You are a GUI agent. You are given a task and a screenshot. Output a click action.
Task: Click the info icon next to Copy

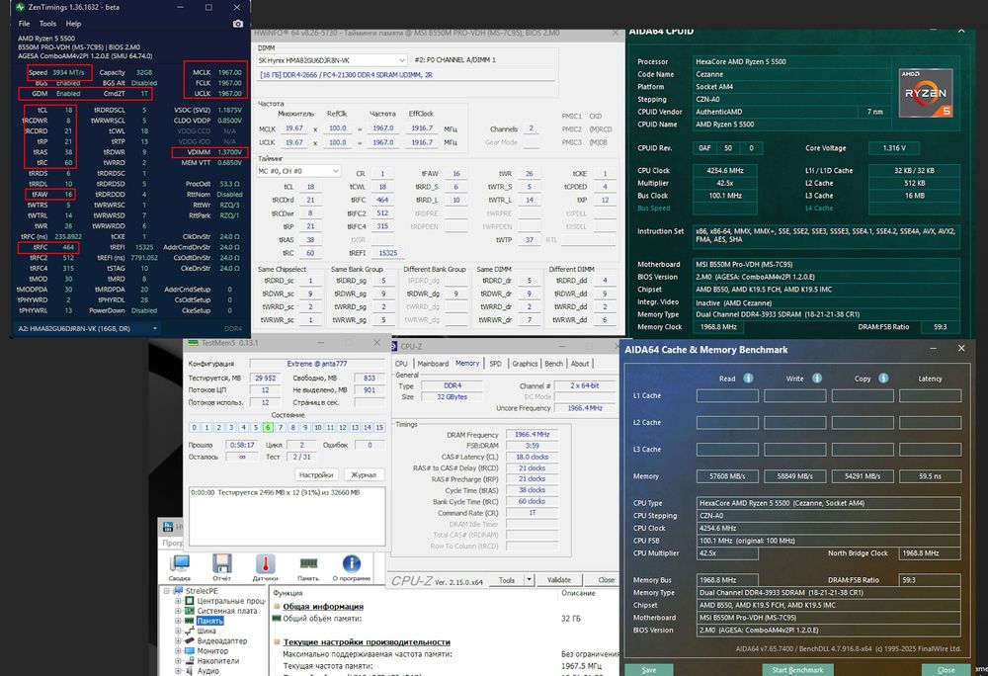tap(883, 378)
